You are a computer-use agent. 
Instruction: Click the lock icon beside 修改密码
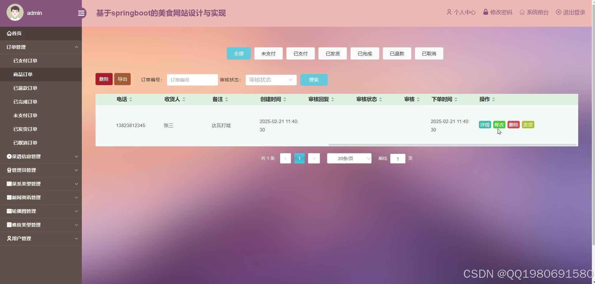tap(486, 12)
